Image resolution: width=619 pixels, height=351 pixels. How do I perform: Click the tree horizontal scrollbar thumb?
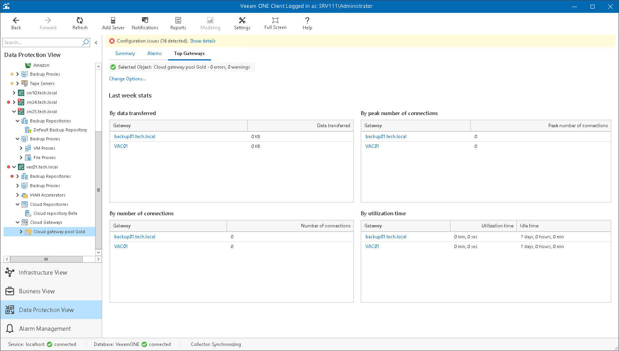tap(46, 259)
